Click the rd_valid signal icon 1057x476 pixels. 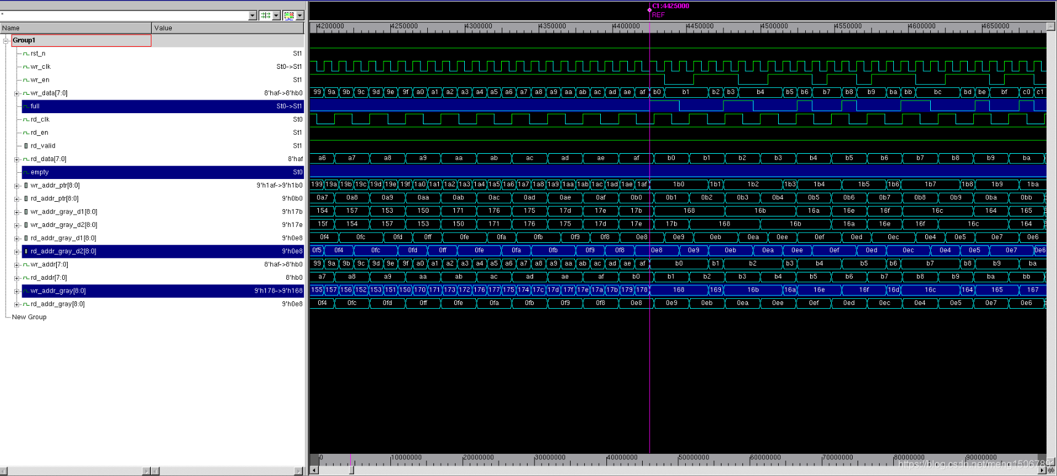point(26,146)
